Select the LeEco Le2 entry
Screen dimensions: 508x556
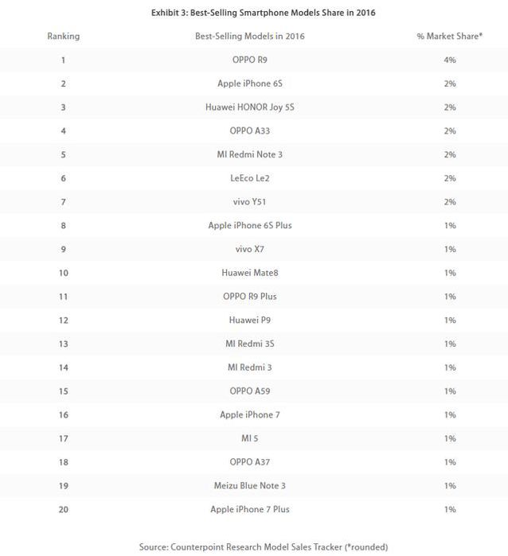coord(250,178)
